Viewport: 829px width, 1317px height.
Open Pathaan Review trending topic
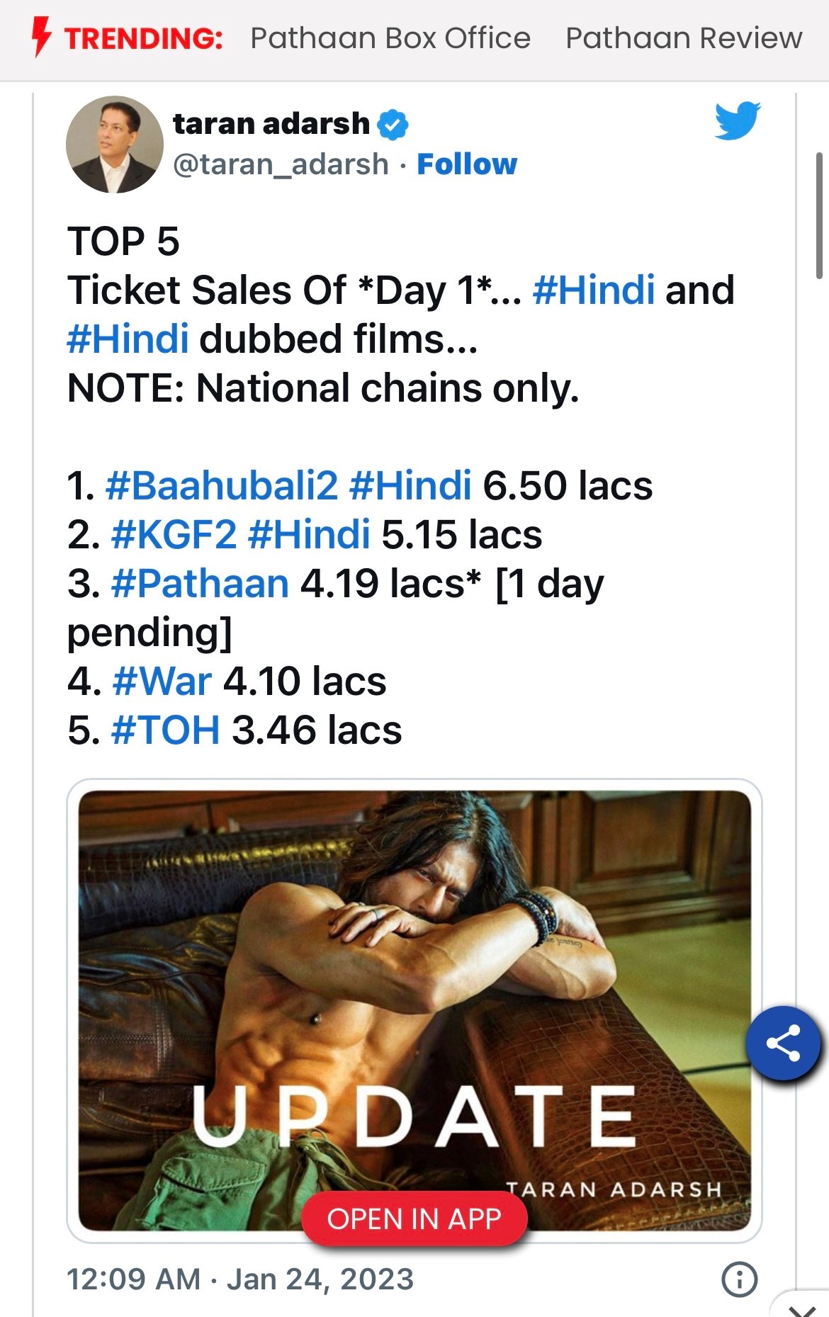[684, 38]
